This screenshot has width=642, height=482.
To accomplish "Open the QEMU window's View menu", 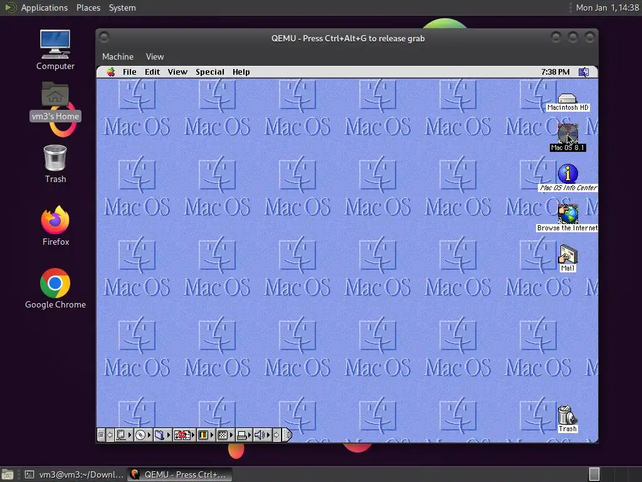I will click(x=155, y=56).
